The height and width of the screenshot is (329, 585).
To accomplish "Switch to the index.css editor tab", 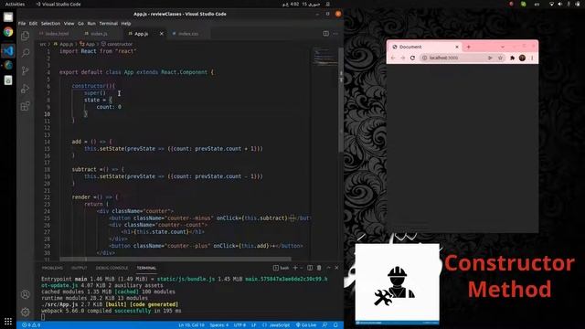I will (188, 34).
